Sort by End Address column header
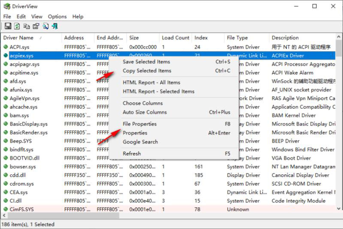This screenshot has height=229, width=343. tap(111, 38)
